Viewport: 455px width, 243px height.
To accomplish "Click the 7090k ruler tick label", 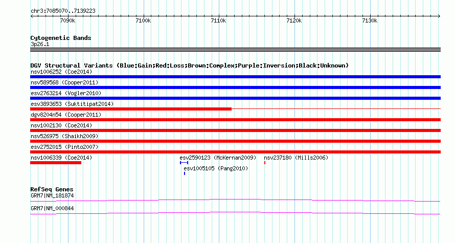I will pyautogui.click(x=67, y=20).
